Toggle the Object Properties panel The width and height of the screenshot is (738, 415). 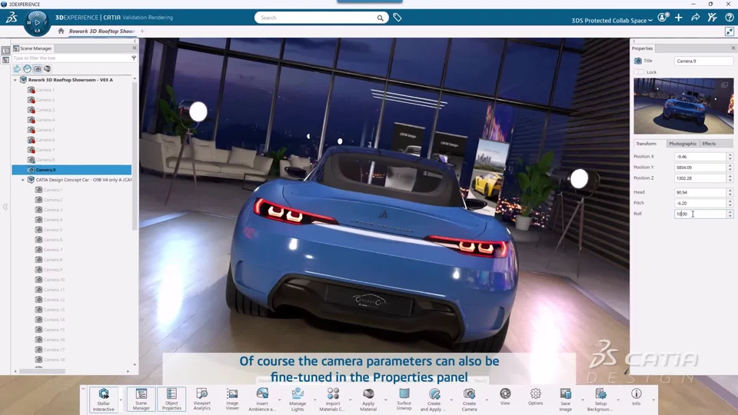[171, 399]
